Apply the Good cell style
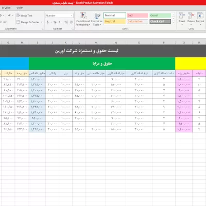The width and height of the screenshot is (206, 206). pos(160,15)
